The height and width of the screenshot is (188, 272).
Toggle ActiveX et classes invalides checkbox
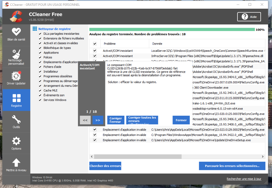tap(40, 43)
